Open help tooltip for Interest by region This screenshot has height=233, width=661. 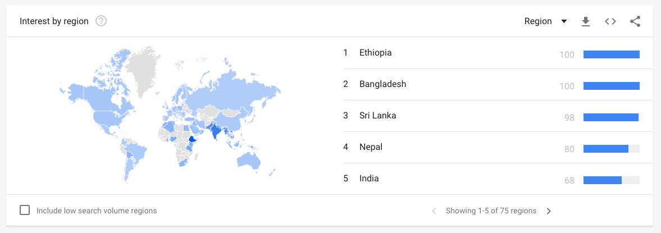101,21
